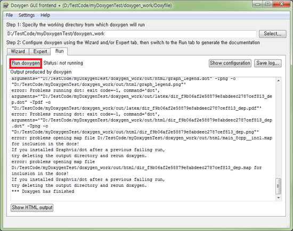
Task: Open the Settings menu
Action: click(27, 15)
